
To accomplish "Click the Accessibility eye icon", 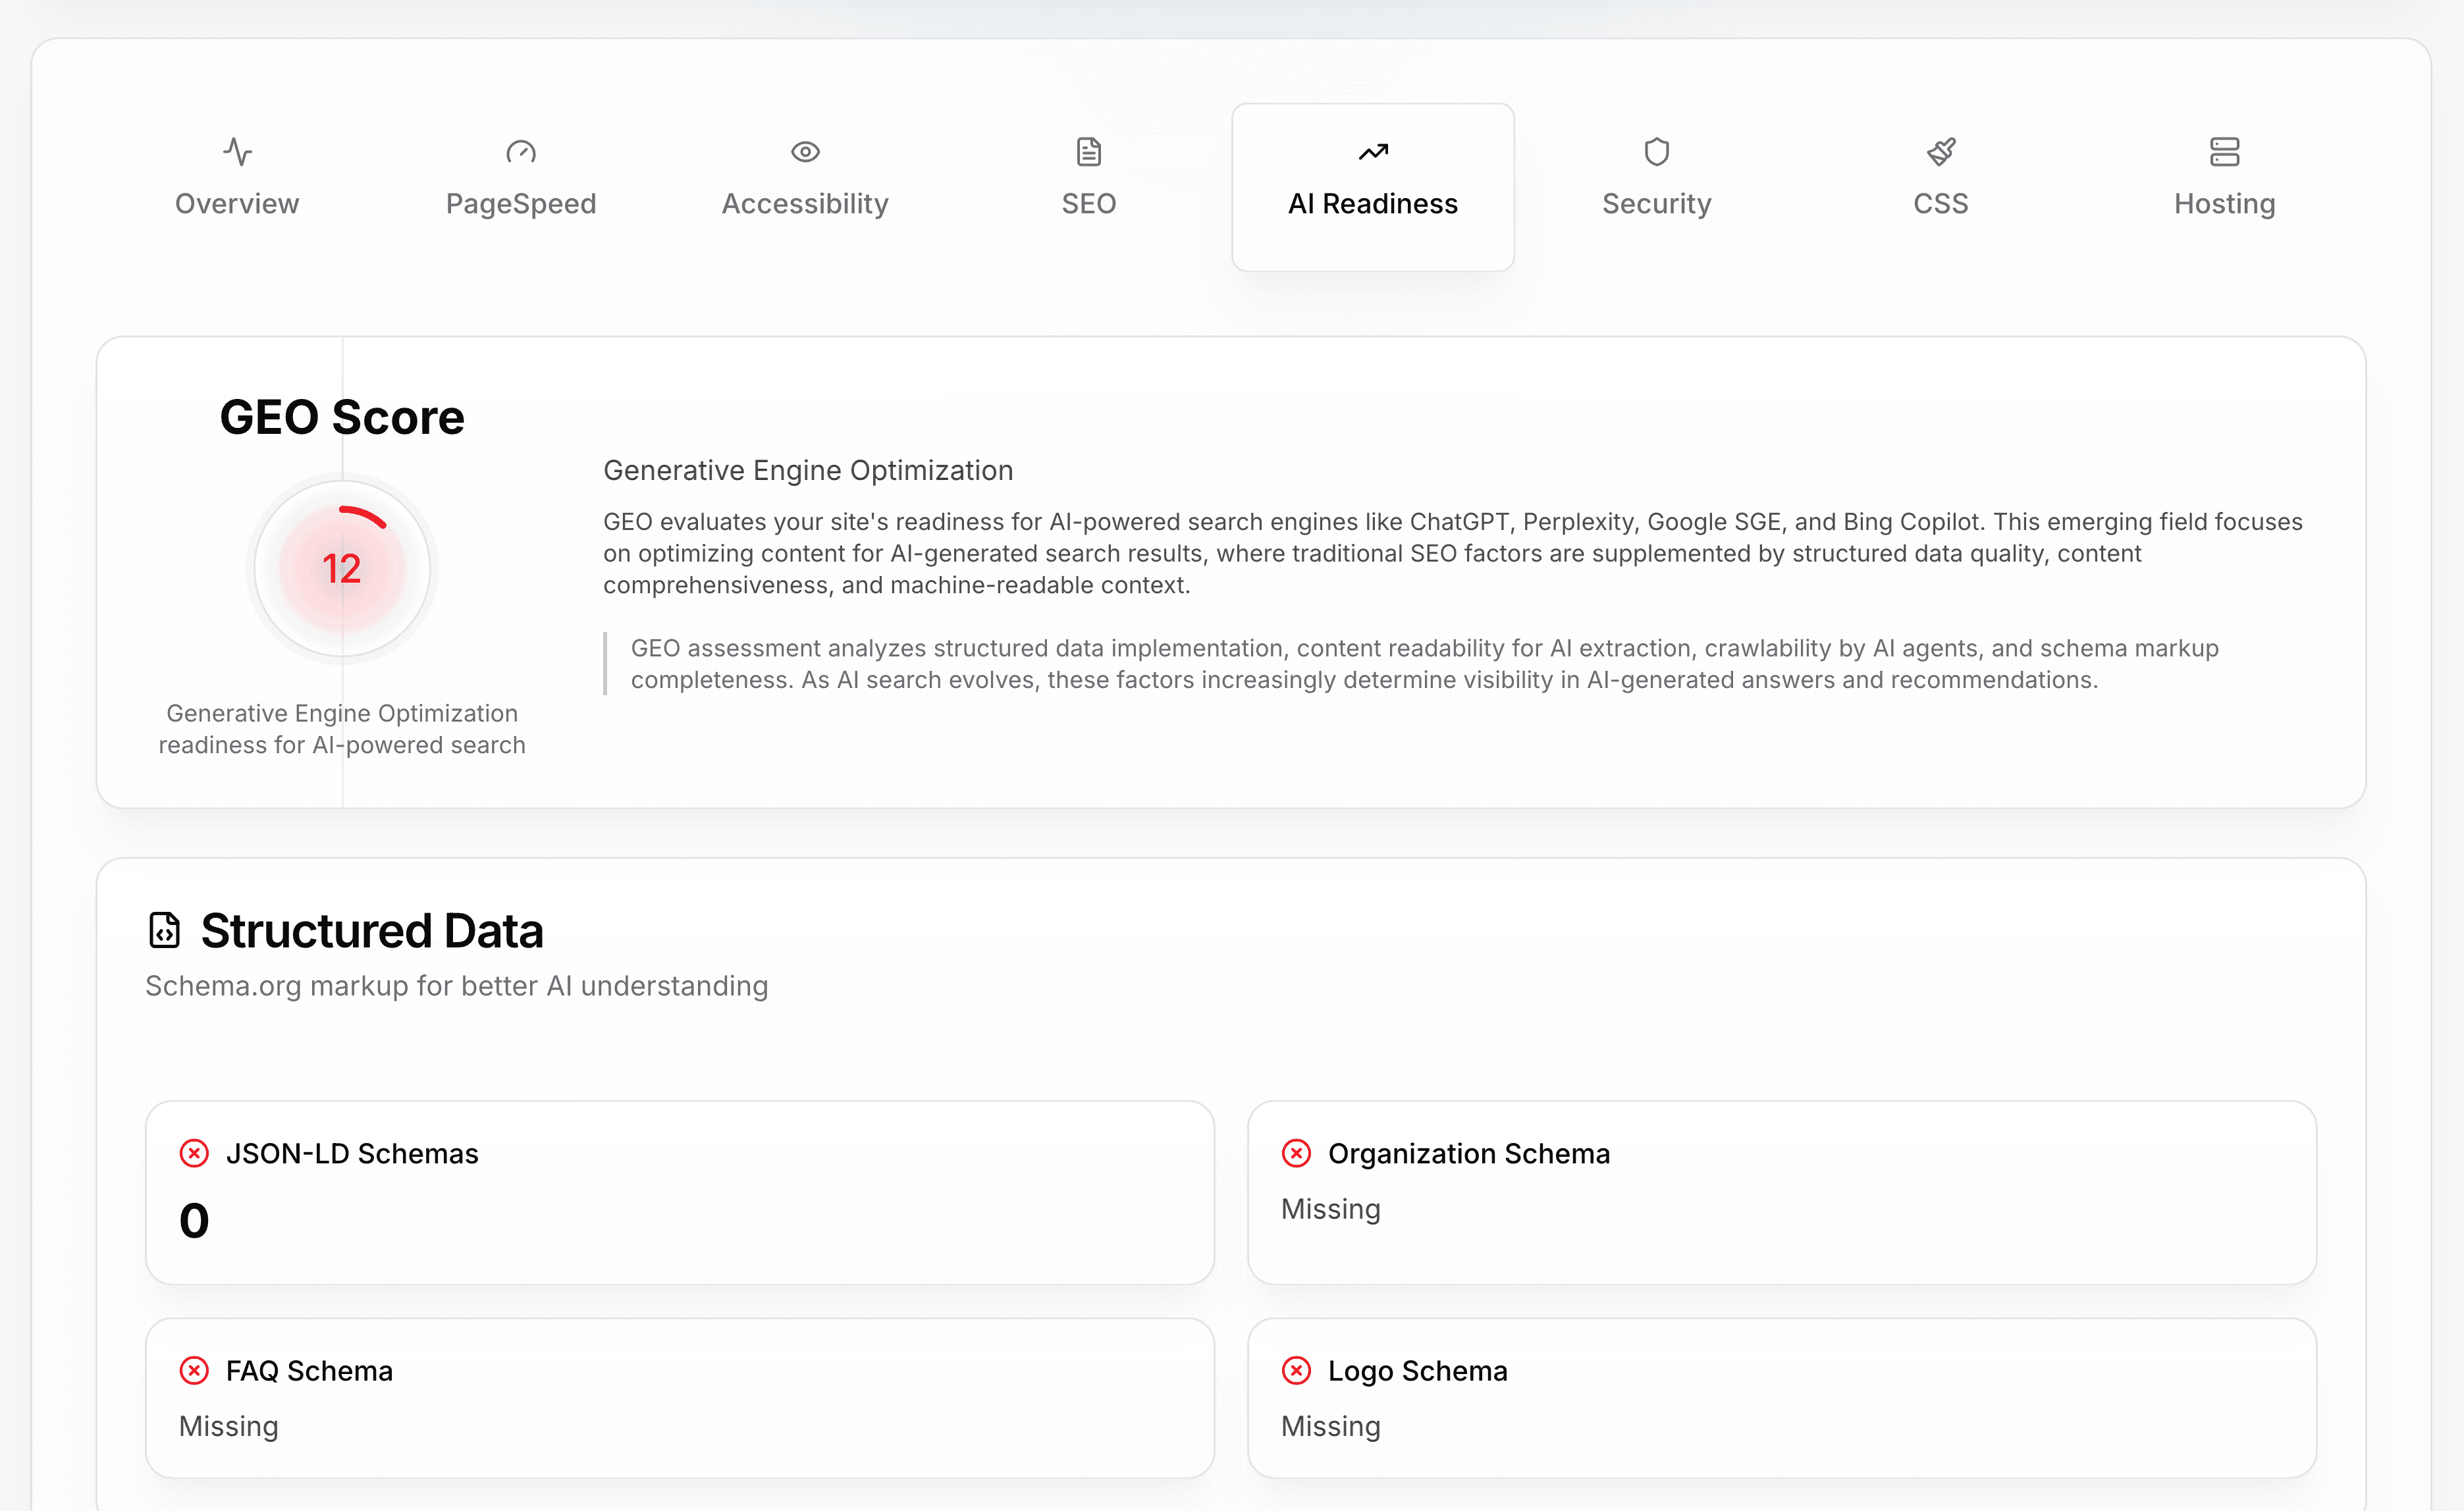I will [805, 152].
